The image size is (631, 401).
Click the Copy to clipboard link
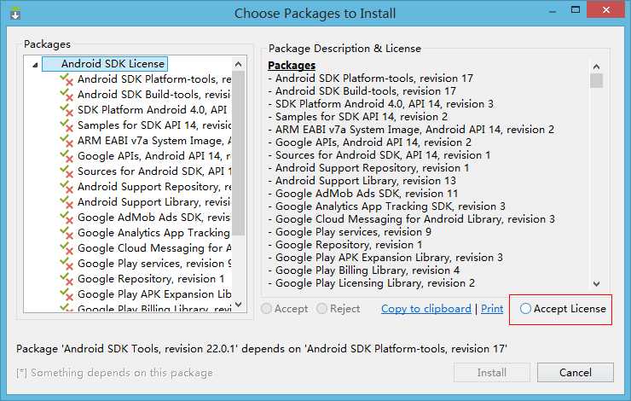click(425, 309)
